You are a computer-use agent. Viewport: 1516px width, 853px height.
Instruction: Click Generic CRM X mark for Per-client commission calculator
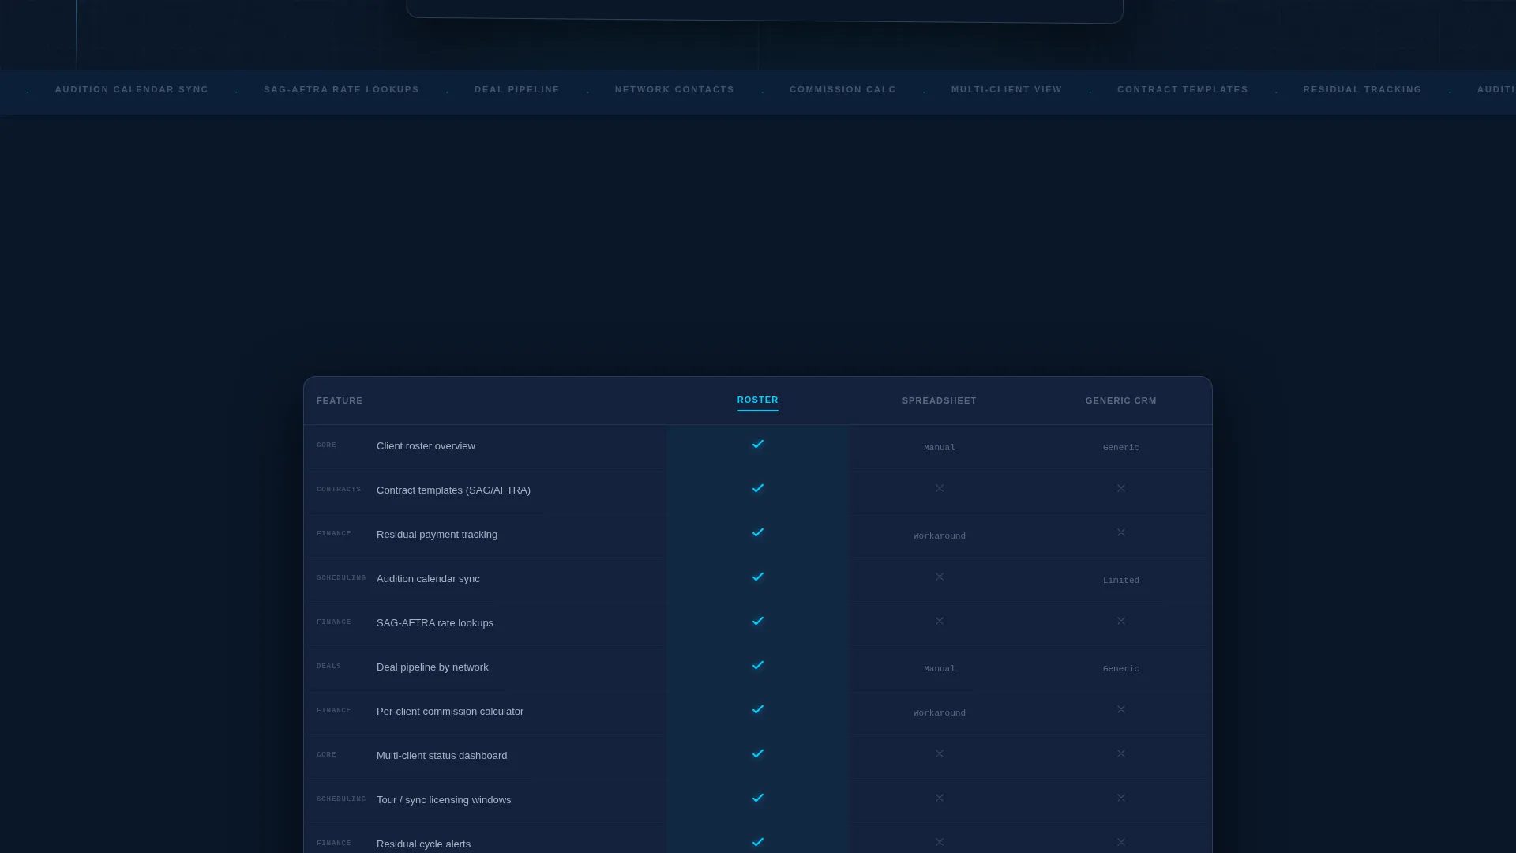pyautogui.click(x=1121, y=709)
